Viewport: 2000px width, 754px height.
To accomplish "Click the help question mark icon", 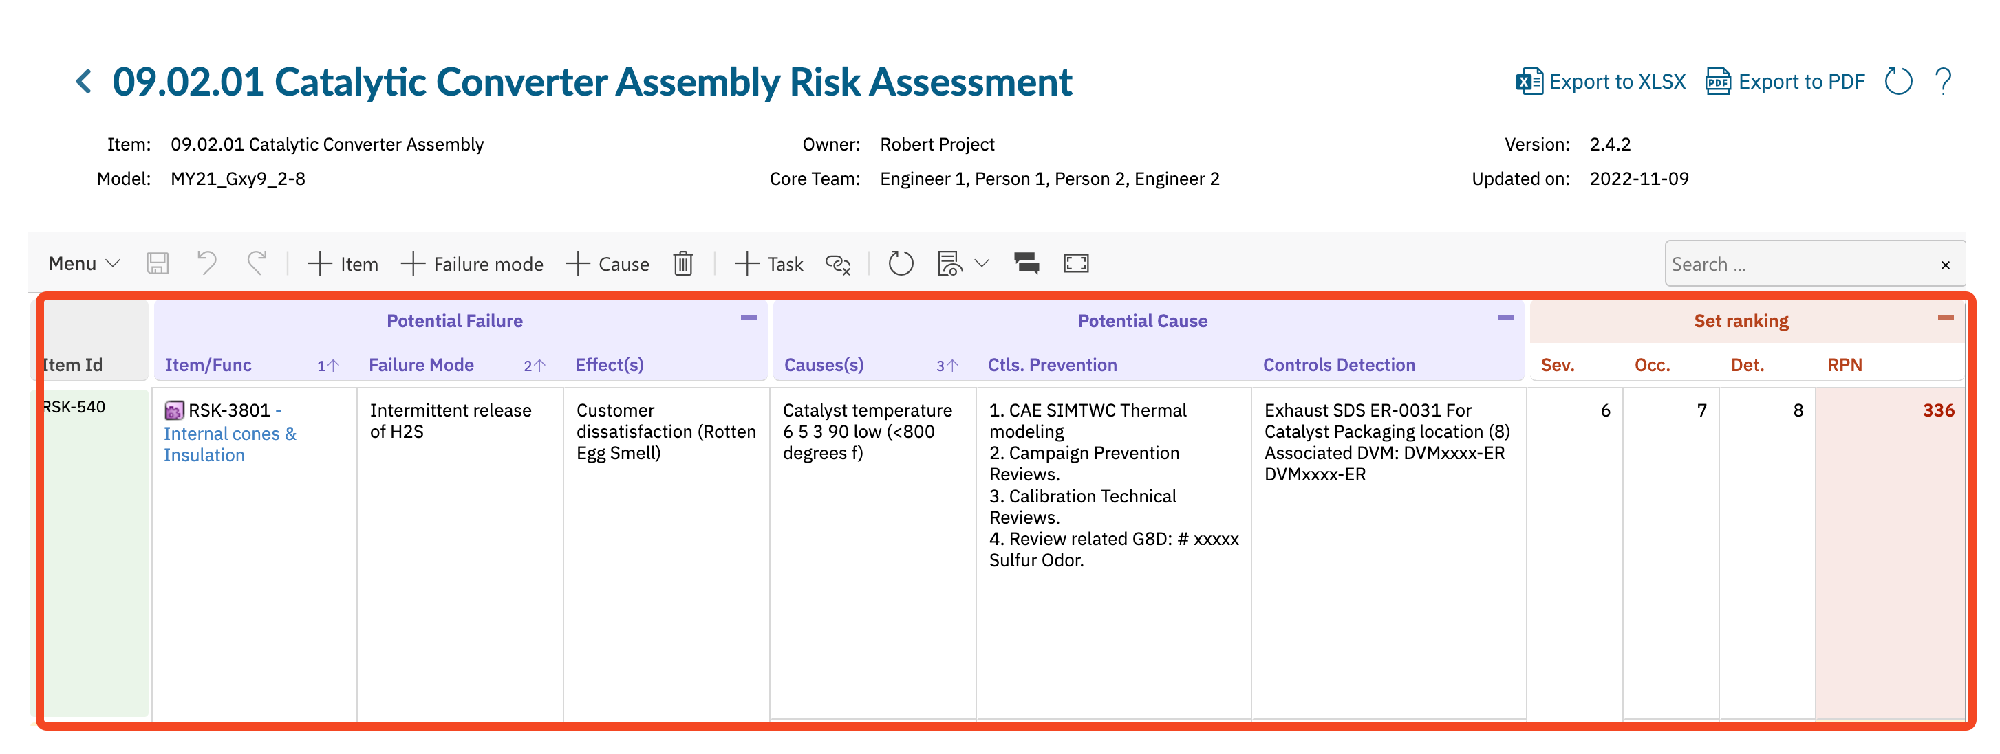I will 1944,82.
